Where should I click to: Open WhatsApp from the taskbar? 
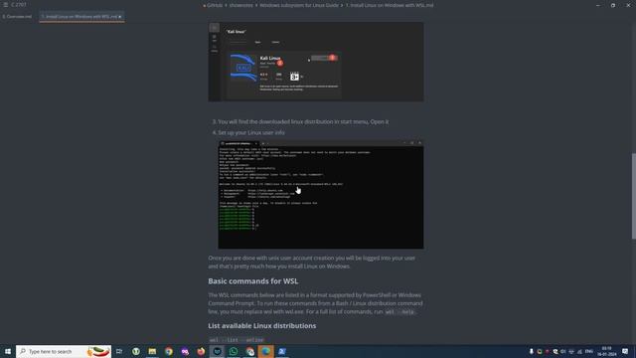click(234, 351)
